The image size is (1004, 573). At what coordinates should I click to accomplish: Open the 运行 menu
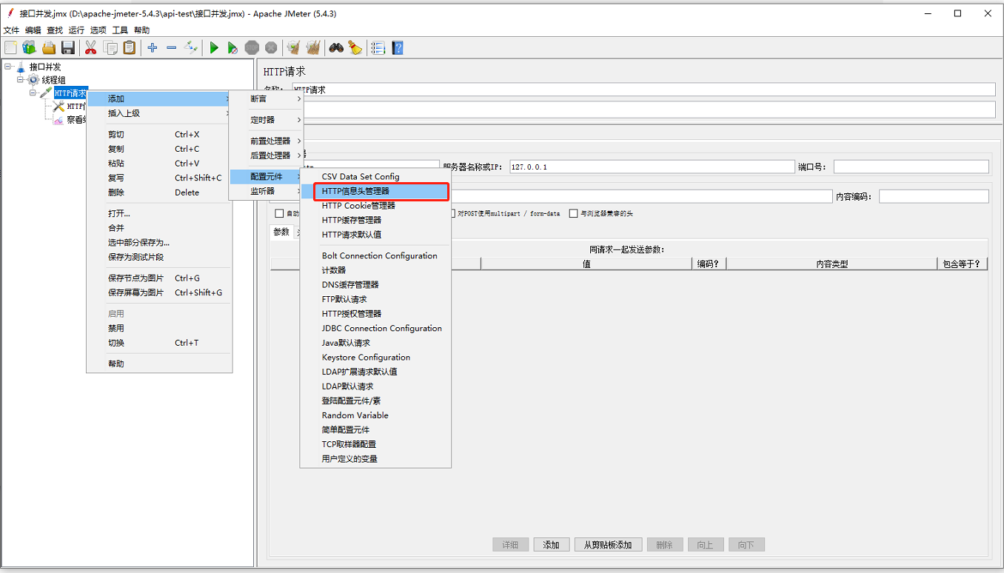coord(76,30)
